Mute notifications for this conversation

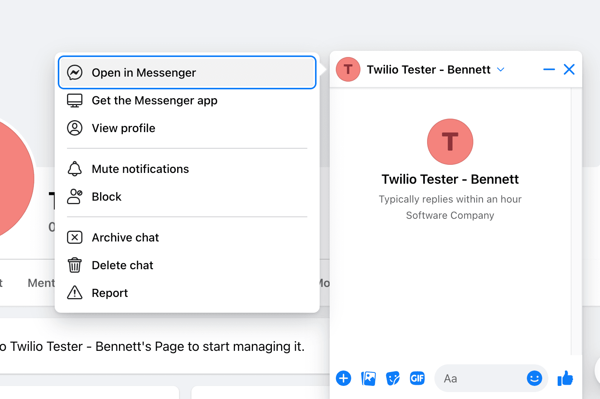click(140, 169)
